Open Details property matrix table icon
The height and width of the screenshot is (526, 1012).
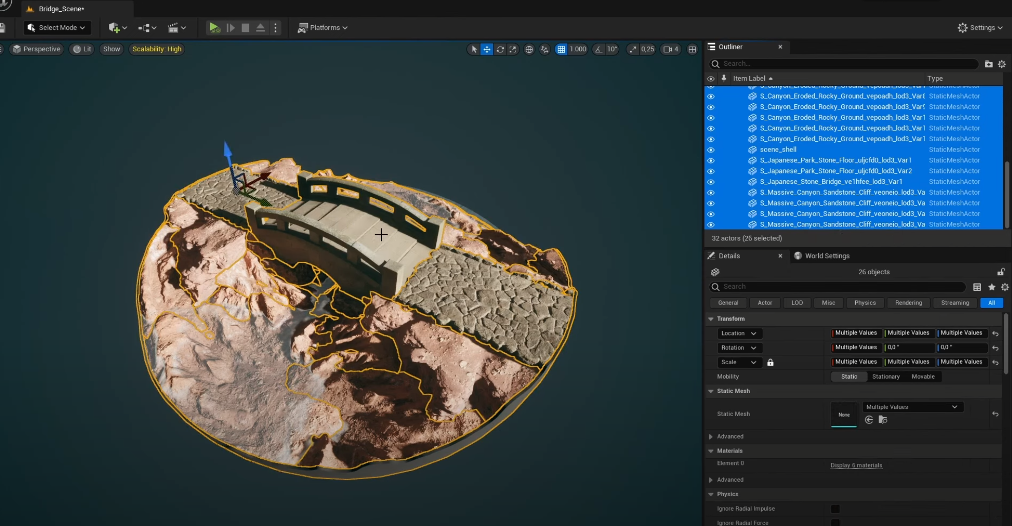click(x=977, y=287)
